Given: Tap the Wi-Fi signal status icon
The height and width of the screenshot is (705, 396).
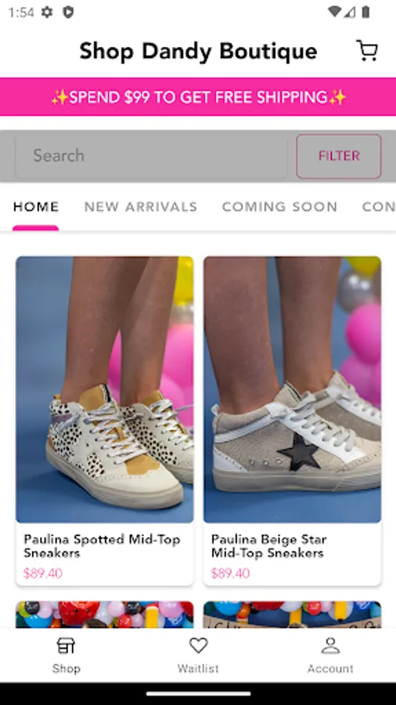Looking at the screenshot, I should [x=334, y=12].
